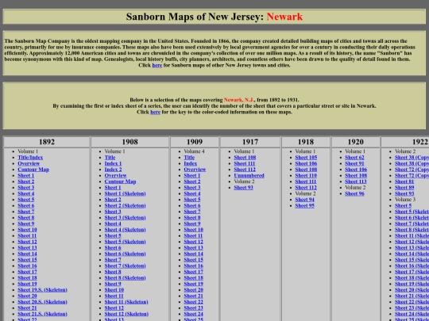Open Sheet 93 in the 1922 column

tap(404, 193)
